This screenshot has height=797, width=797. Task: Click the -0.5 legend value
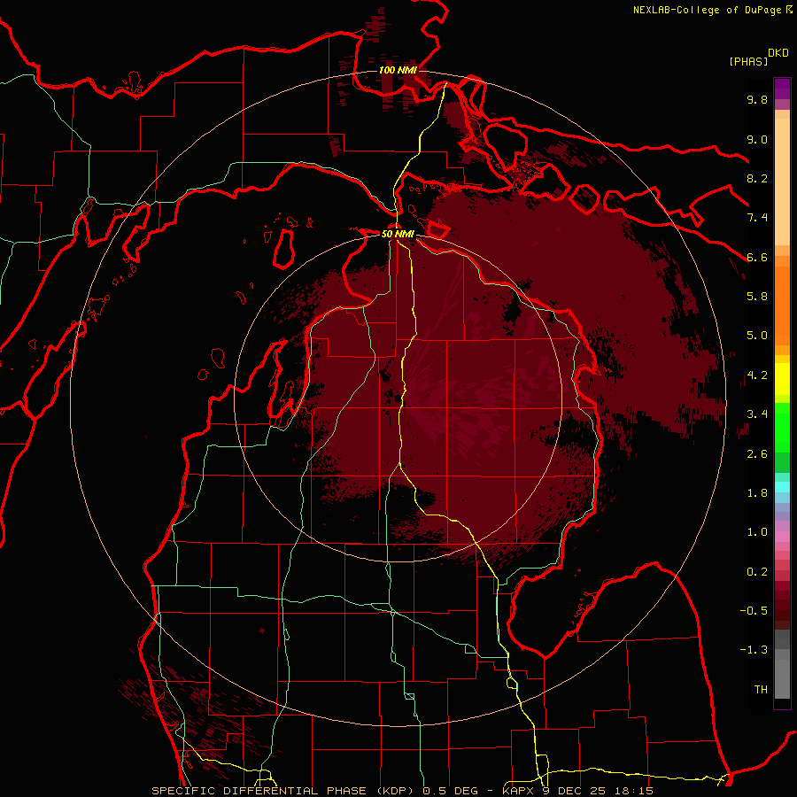(754, 610)
